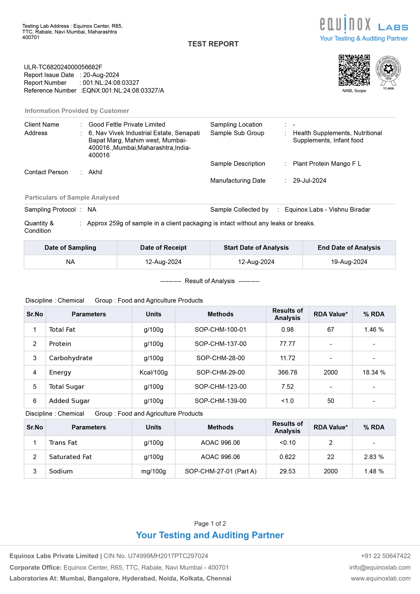Click Energy result 366.78

coord(287,372)
